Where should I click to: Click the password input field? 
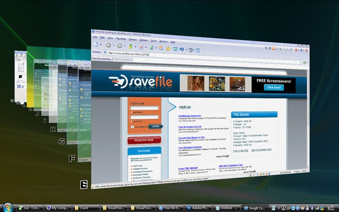click(144, 117)
